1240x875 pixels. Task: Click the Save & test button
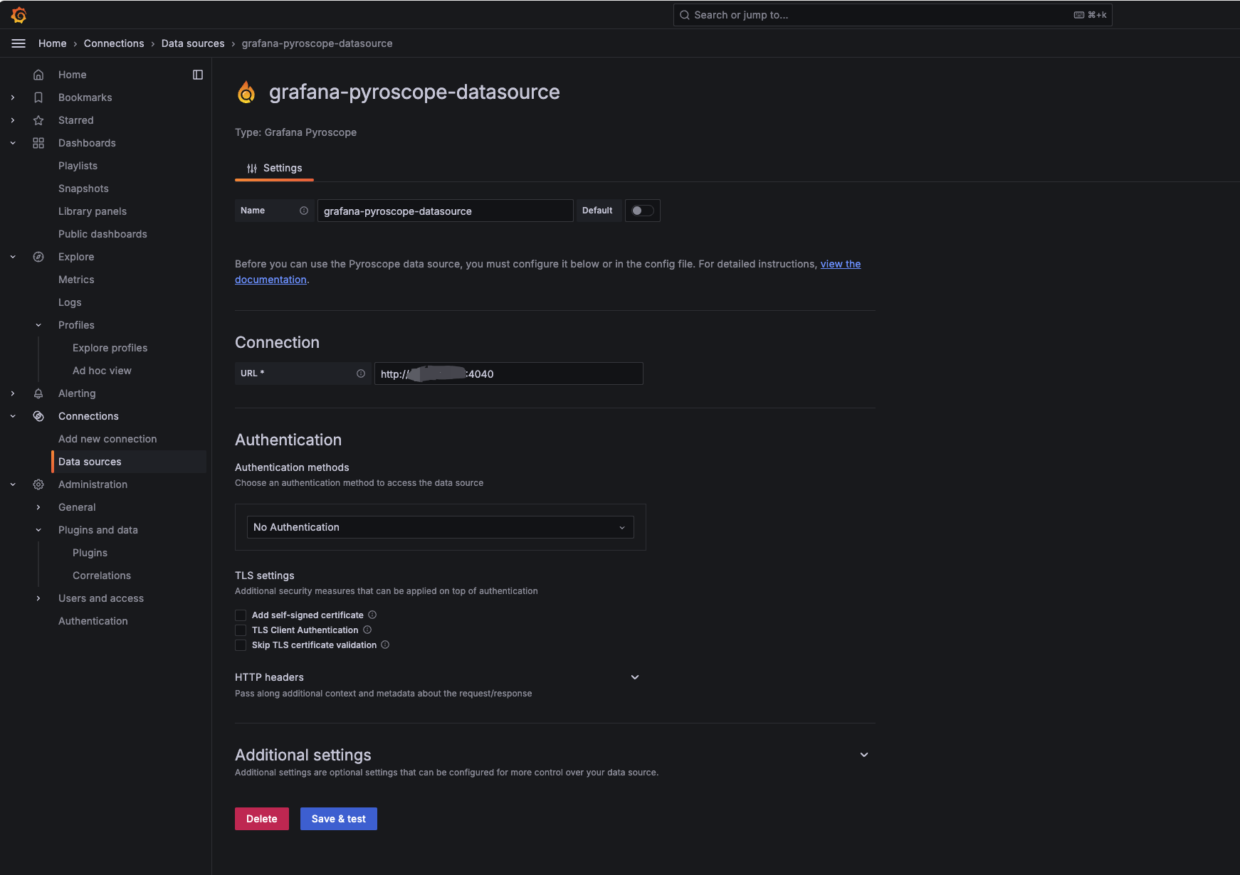coord(338,818)
